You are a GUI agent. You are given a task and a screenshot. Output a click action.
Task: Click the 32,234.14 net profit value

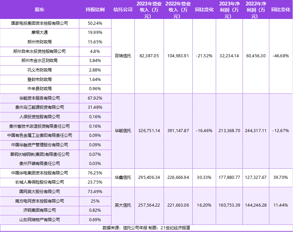pos(229,56)
